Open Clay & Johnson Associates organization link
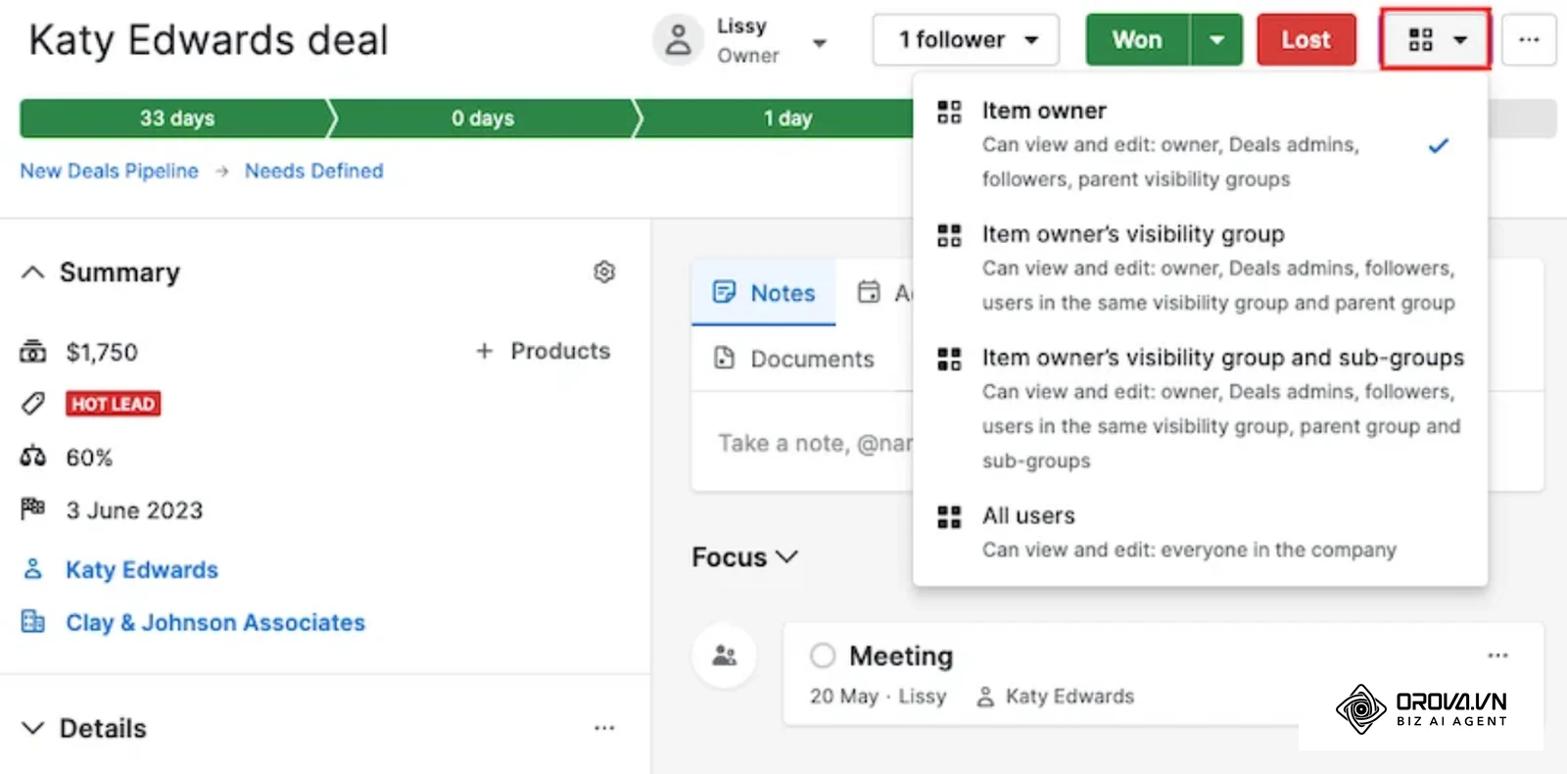The image size is (1567, 774). [x=215, y=622]
